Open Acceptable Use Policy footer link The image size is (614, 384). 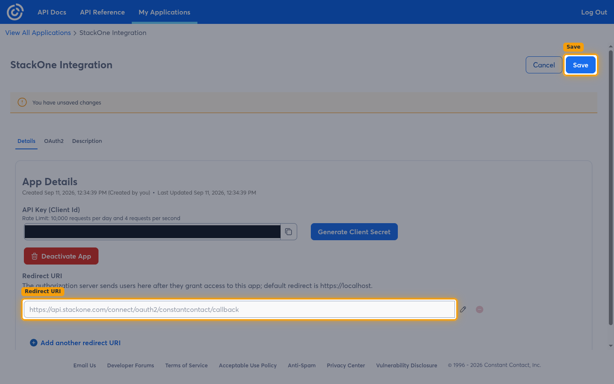[x=248, y=365]
